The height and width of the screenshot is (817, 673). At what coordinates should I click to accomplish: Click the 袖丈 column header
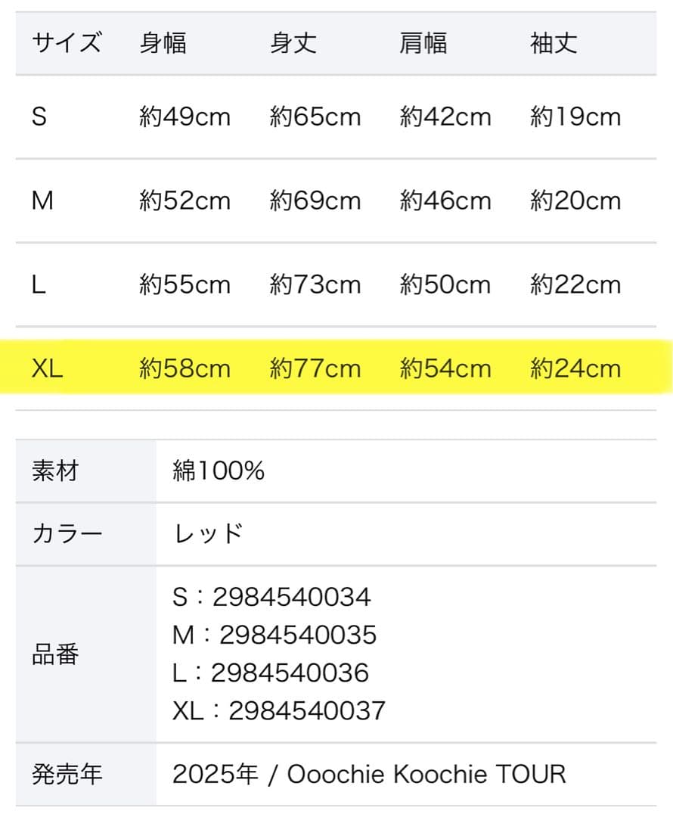click(554, 43)
